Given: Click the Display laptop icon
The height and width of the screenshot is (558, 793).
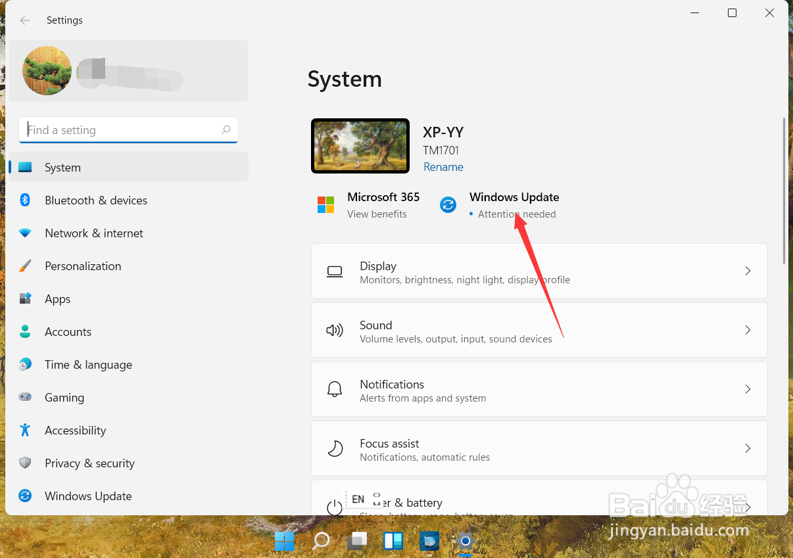Looking at the screenshot, I should (335, 271).
